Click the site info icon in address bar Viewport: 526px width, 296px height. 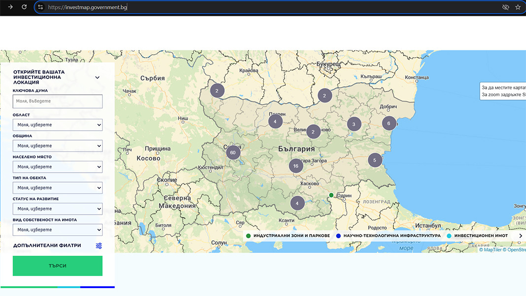click(x=40, y=7)
